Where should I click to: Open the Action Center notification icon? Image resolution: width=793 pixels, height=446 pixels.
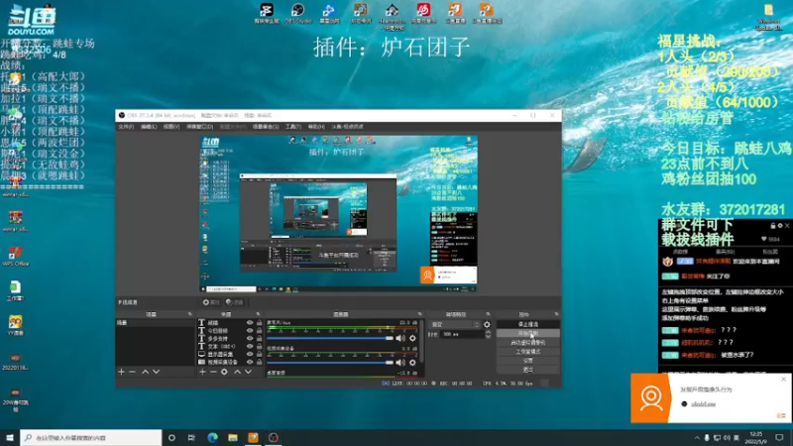tap(779, 437)
